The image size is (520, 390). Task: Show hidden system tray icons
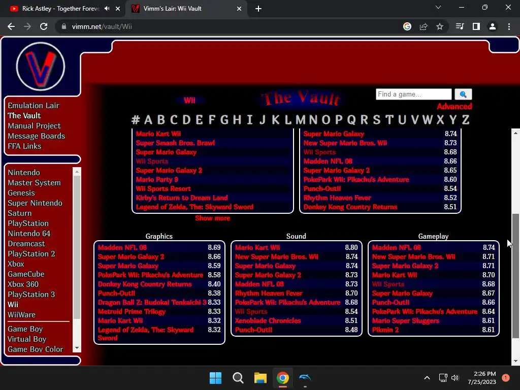(x=427, y=378)
